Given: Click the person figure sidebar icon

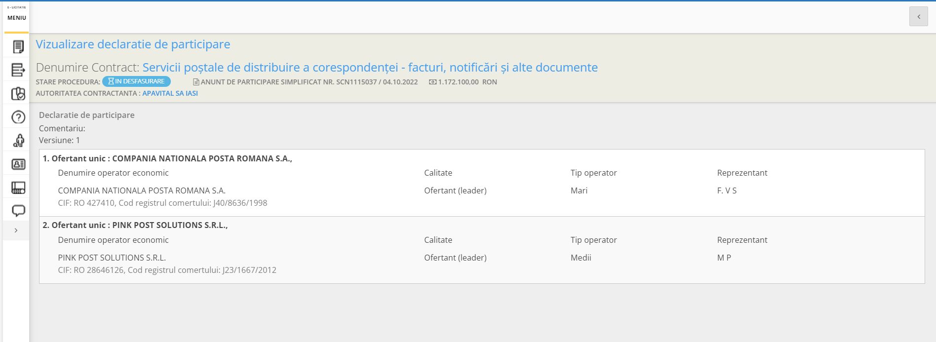Looking at the screenshot, I should click(18, 141).
